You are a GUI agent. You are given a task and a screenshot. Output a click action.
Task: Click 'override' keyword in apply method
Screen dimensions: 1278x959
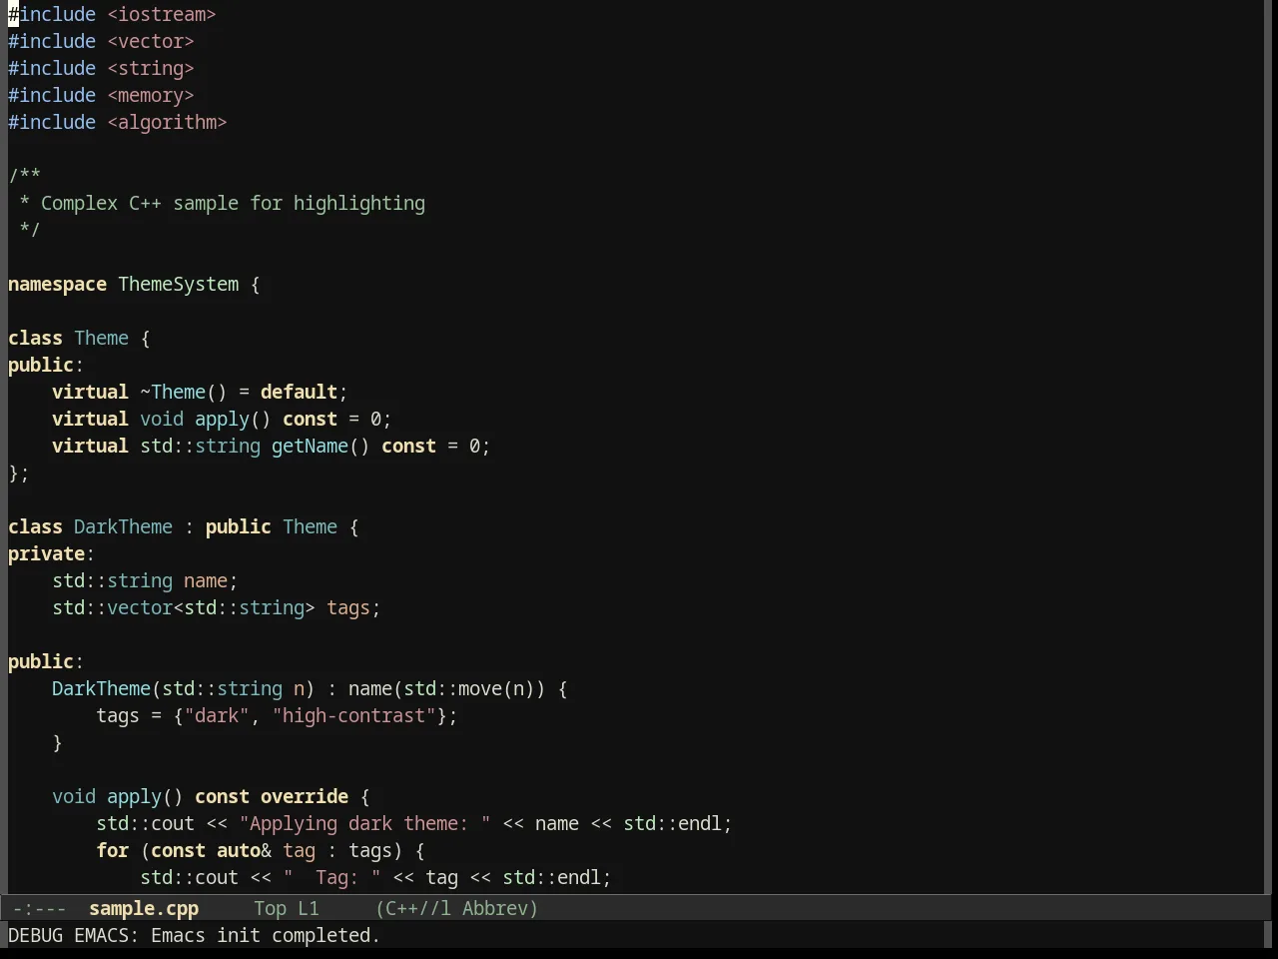pos(305,796)
